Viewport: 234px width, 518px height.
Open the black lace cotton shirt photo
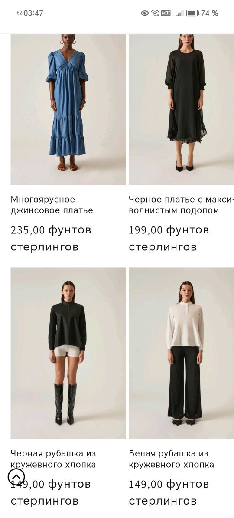pyautogui.click(x=68, y=353)
